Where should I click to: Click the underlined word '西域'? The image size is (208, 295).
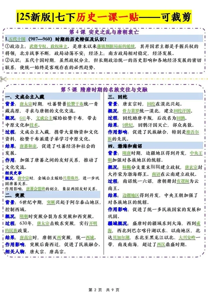(90, 237)
